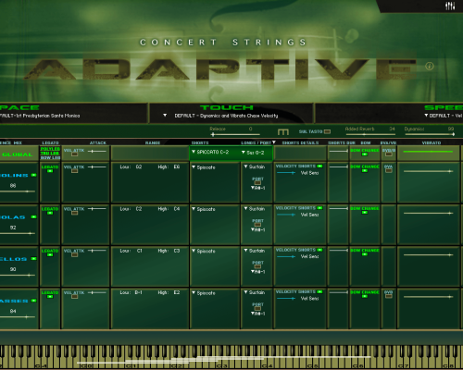
Task: Open the Violins port key A#-1 dropdown
Action: pos(257,188)
